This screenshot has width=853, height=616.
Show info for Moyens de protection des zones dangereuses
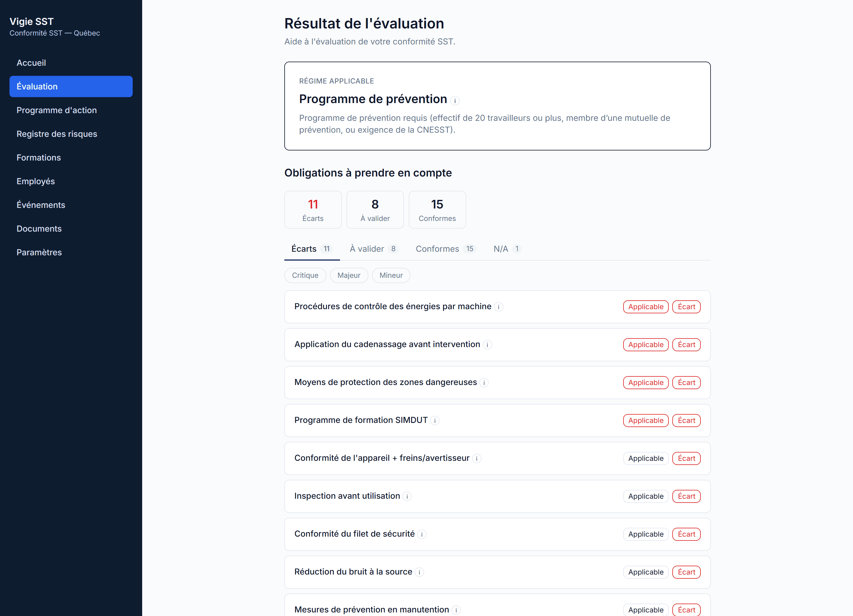[x=484, y=383]
